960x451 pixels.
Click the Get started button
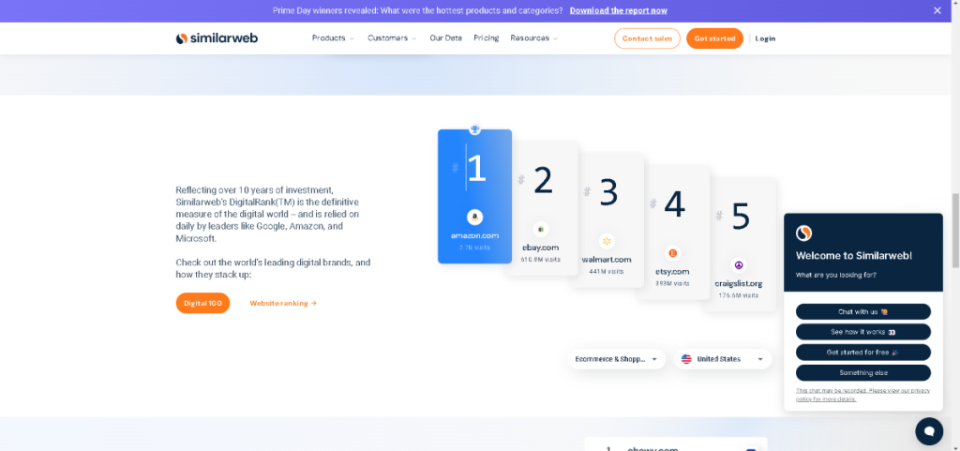tap(714, 38)
